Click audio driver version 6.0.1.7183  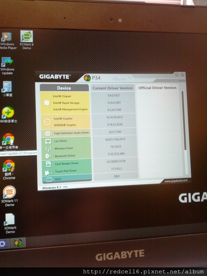click(x=115, y=132)
